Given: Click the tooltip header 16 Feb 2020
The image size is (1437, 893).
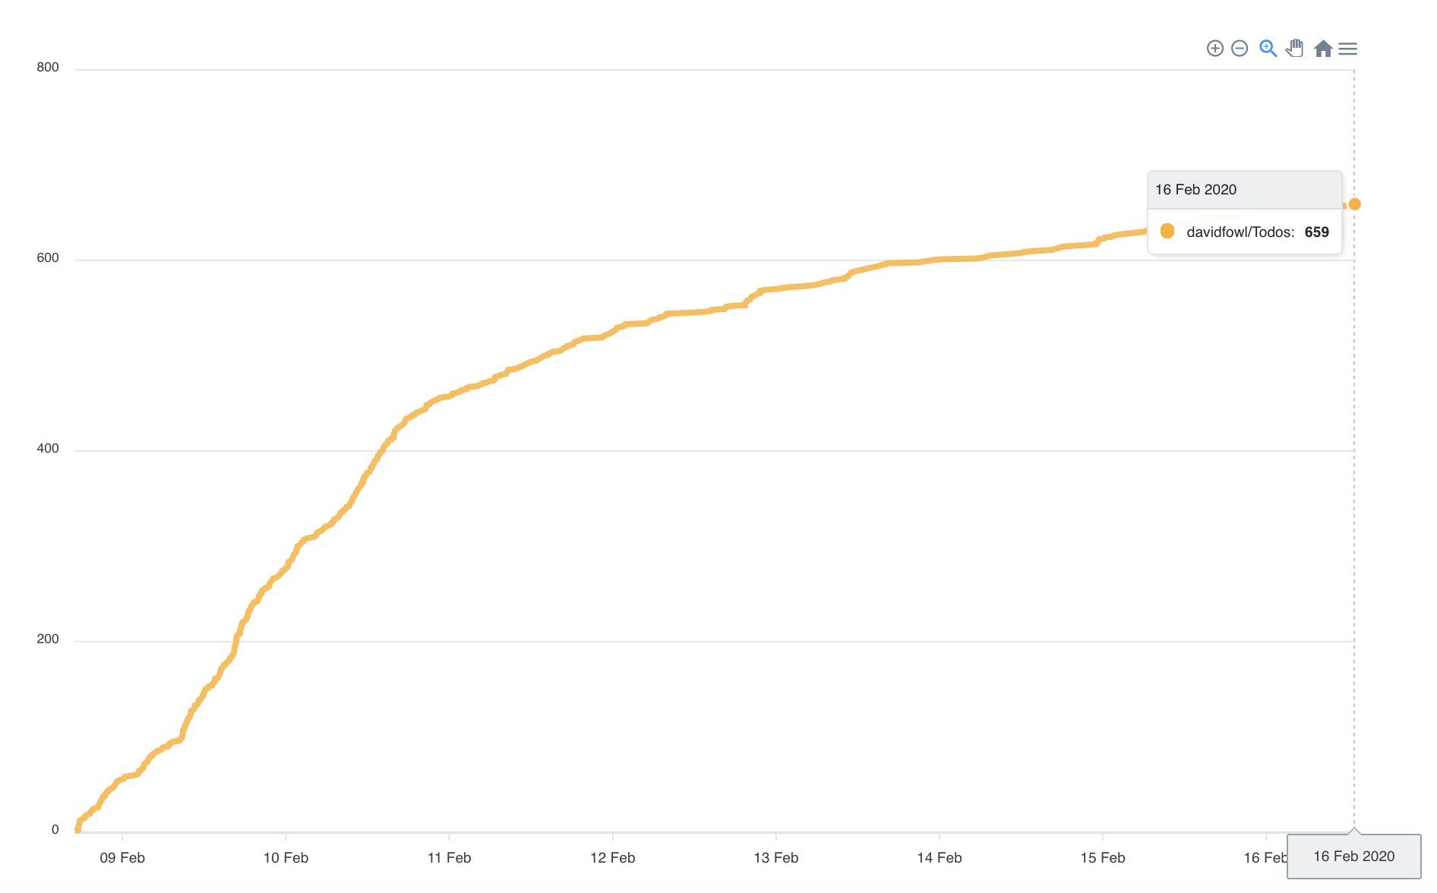Looking at the screenshot, I should point(1195,189).
